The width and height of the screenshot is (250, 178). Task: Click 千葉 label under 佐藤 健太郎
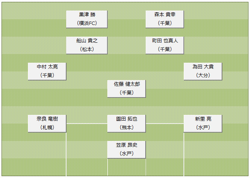[126, 93]
